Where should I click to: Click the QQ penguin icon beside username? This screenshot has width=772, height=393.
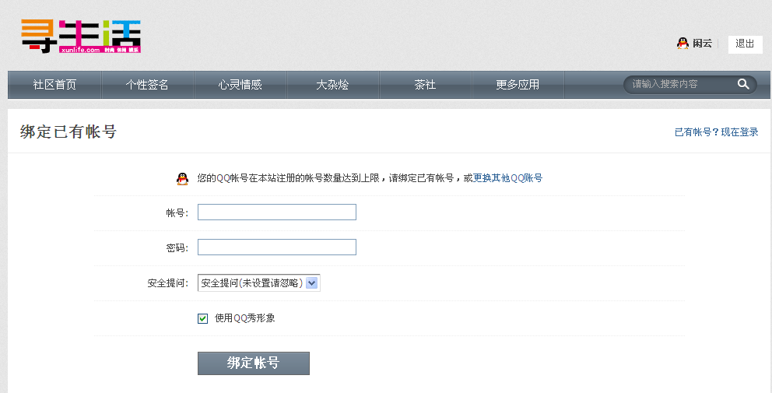(x=683, y=44)
